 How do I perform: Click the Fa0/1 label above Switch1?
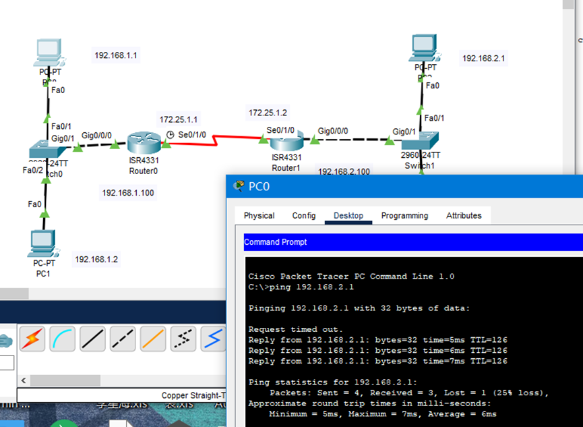pyautogui.click(x=434, y=118)
